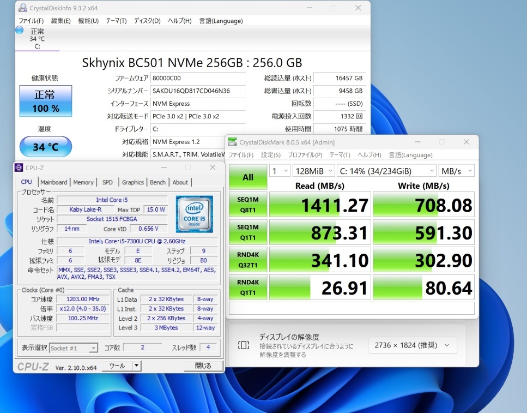Switch to the Graphics tab in CPU-Z

133,182
